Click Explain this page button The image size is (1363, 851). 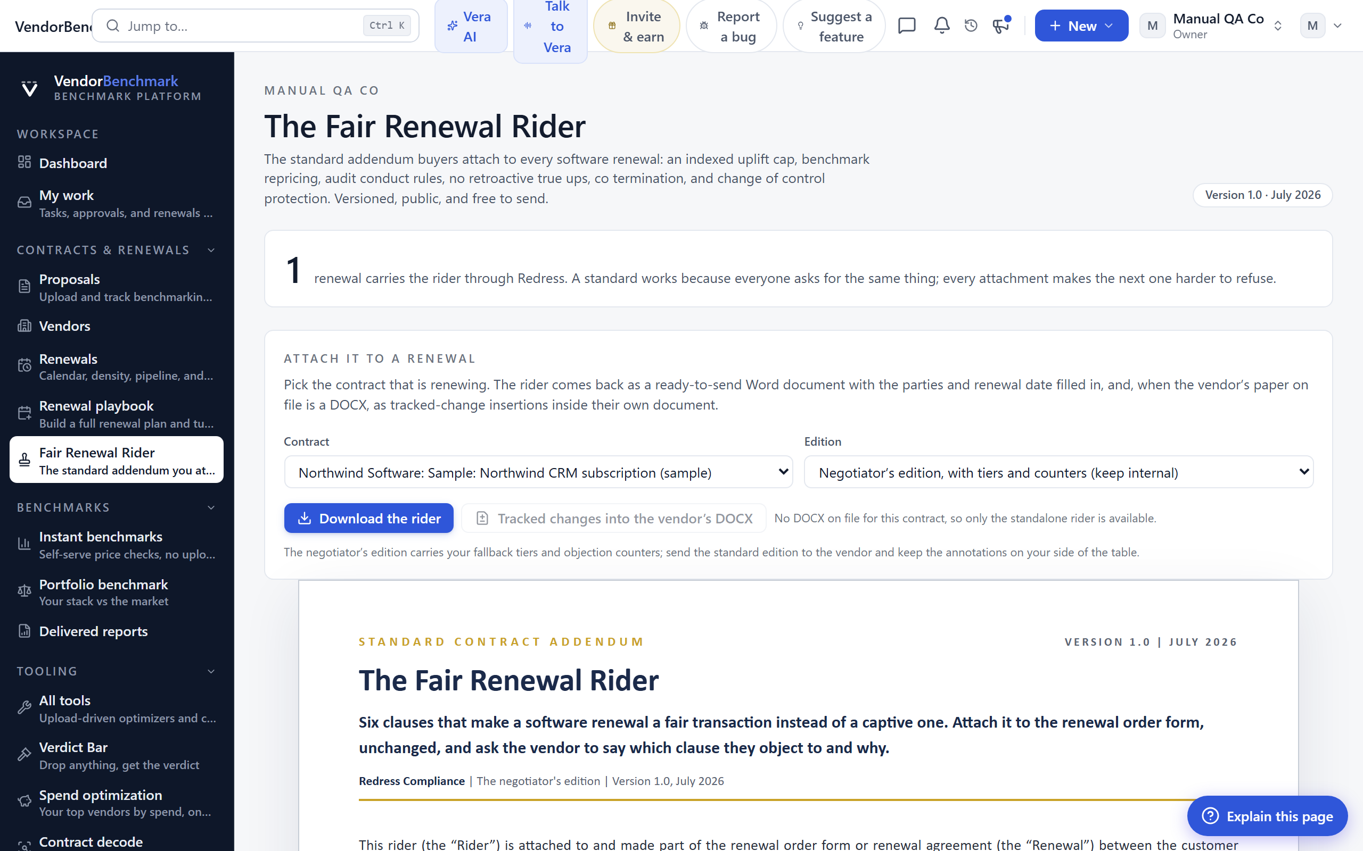pyautogui.click(x=1267, y=816)
